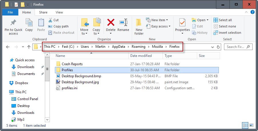
Task: Open Dropbox in navigation pane
Action: (x=19, y=83)
